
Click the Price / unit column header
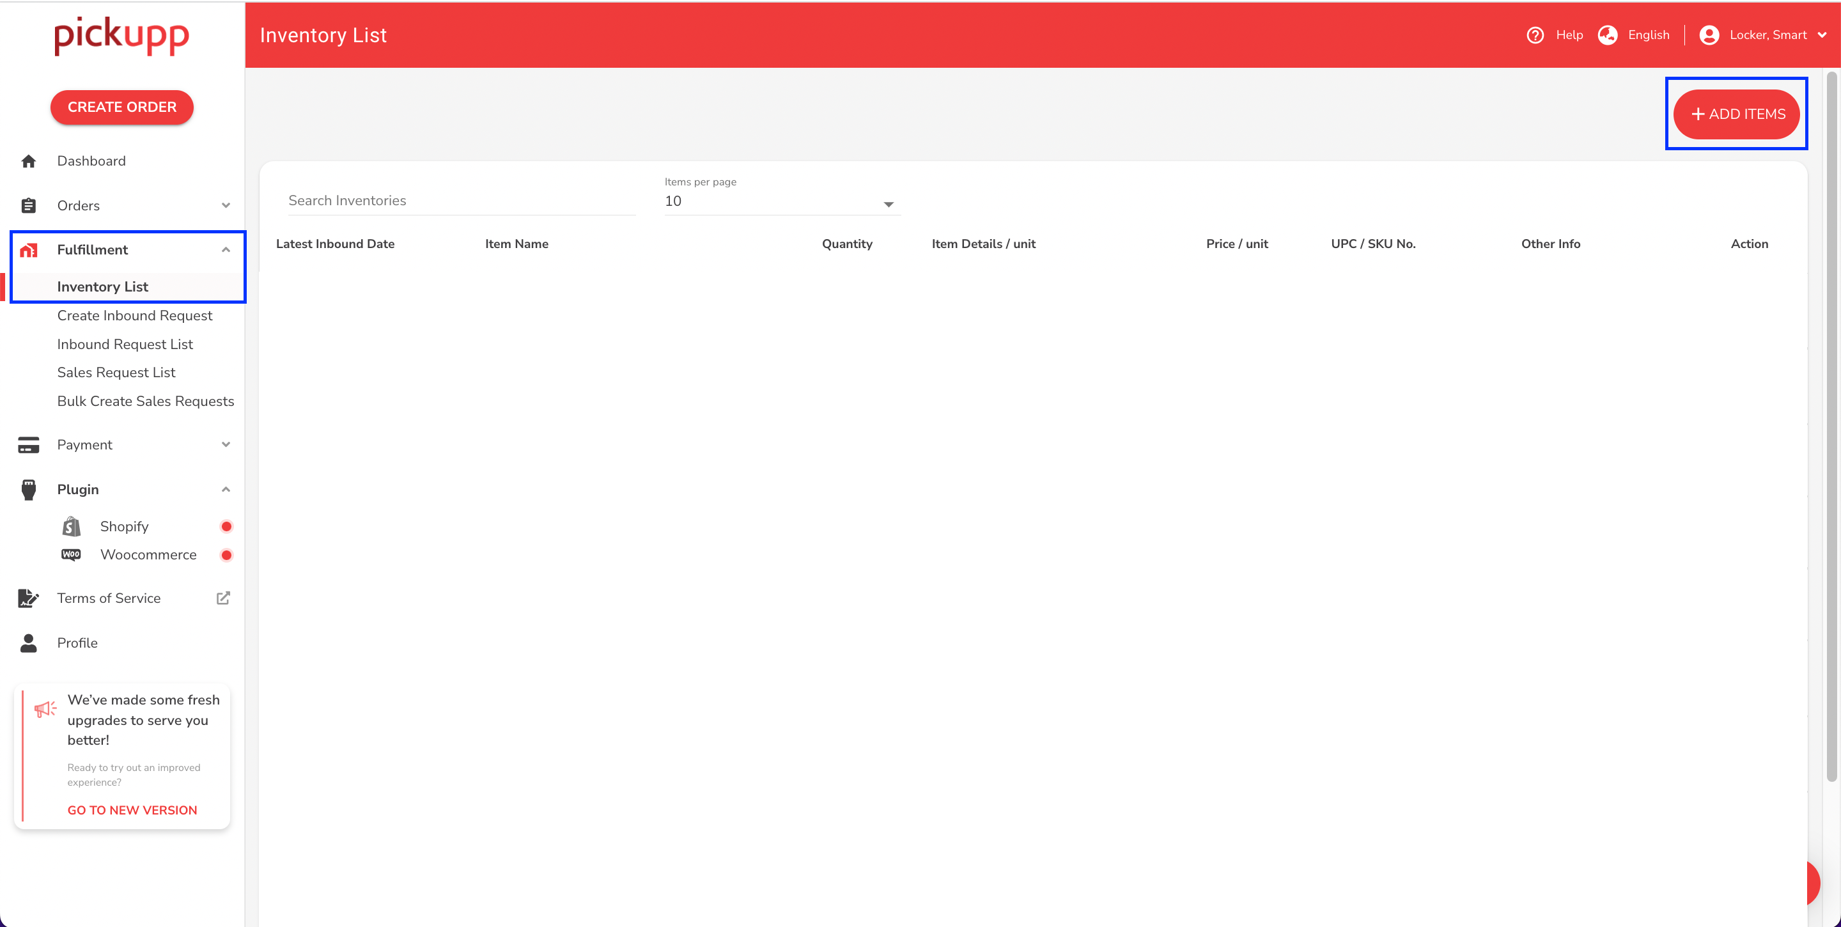(x=1237, y=244)
